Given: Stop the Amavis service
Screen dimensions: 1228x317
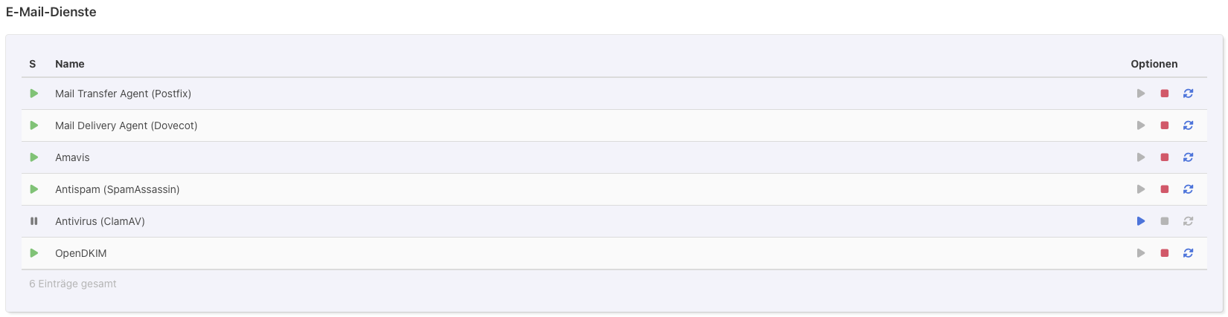Looking at the screenshot, I should pos(1165,157).
